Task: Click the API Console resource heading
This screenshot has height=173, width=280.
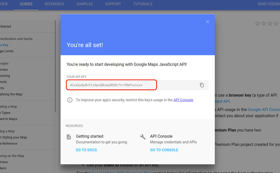Action: [161, 136]
